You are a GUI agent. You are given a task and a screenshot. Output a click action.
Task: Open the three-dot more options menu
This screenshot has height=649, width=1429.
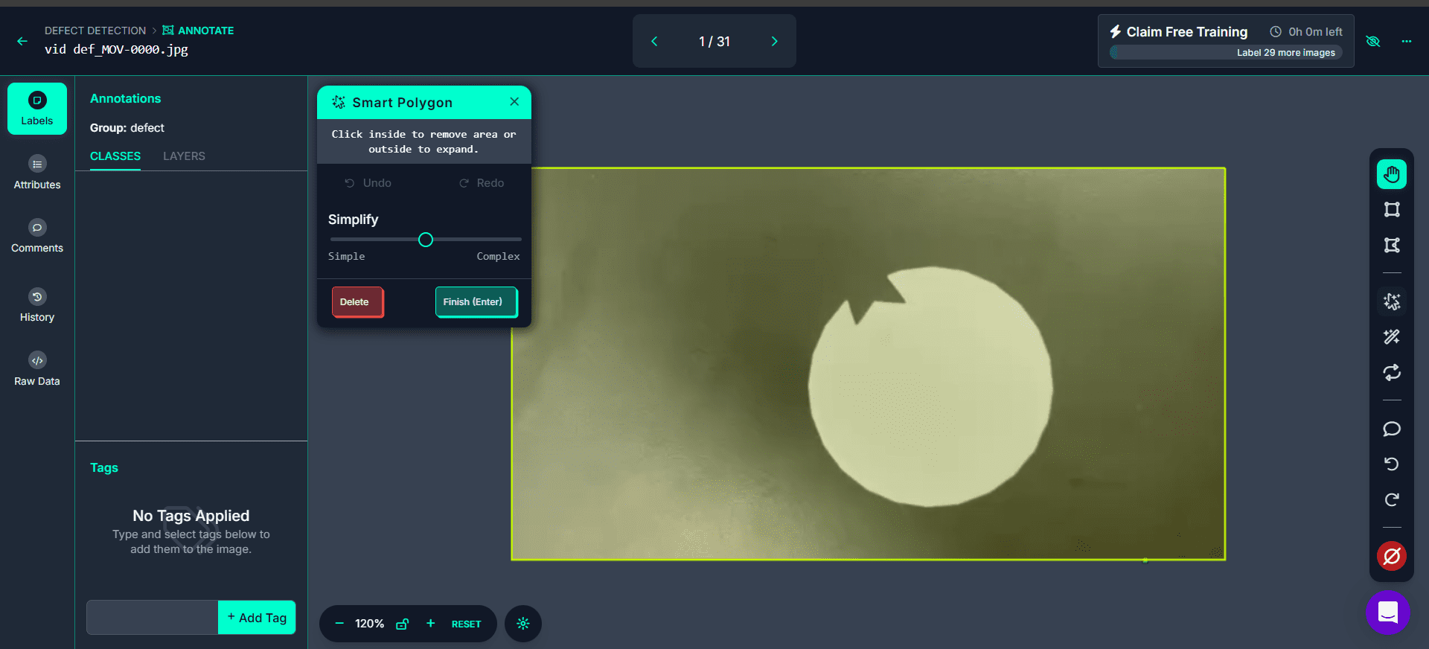1406,42
